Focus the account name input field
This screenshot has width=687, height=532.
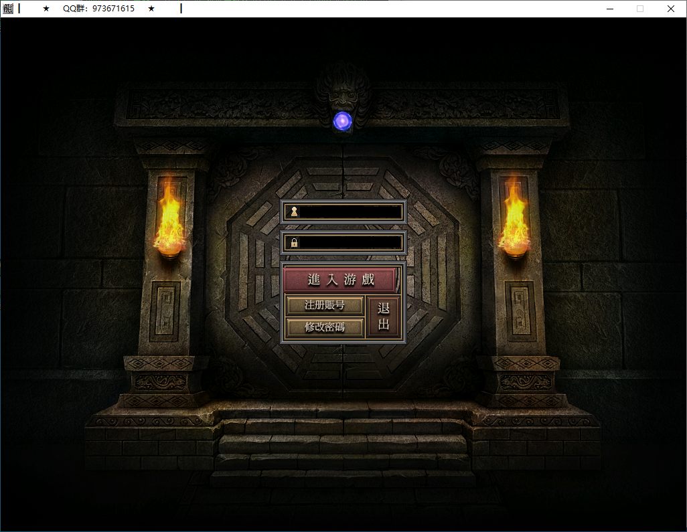pyautogui.click(x=350, y=212)
